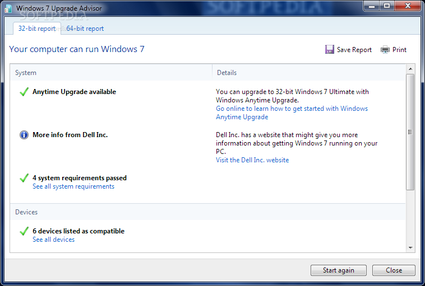Image resolution: width=425 pixels, height=286 pixels.
Task: Click the checkmark beside 6 devices listed as compatible
Action: [24, 231]
